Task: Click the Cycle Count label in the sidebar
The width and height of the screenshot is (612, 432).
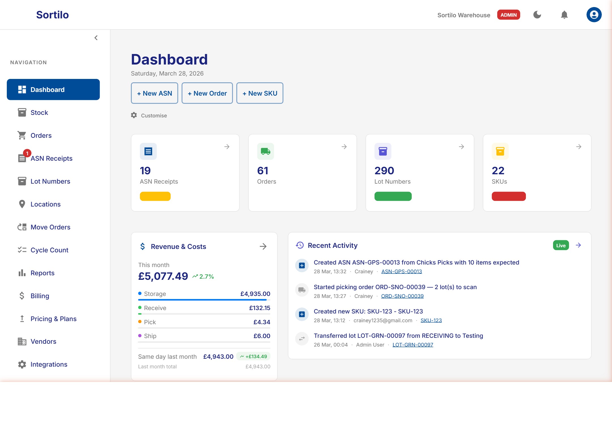Action: (49, 250)
